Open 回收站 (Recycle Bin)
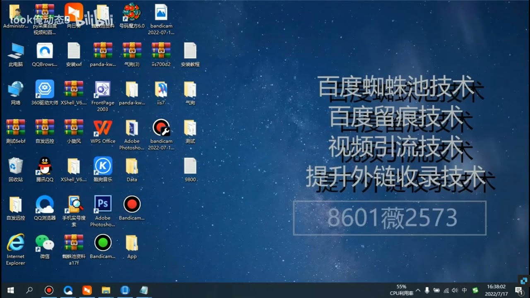 pyautogui.click(x=15, y=166)
